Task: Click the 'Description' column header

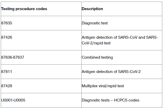Action: pyautogui.click(x=92, y=9)
